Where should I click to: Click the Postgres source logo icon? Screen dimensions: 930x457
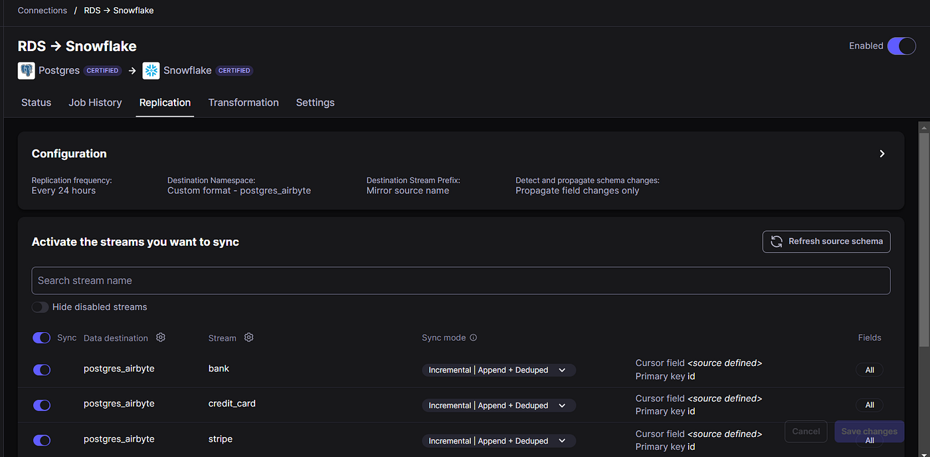[x=27, y=70]
